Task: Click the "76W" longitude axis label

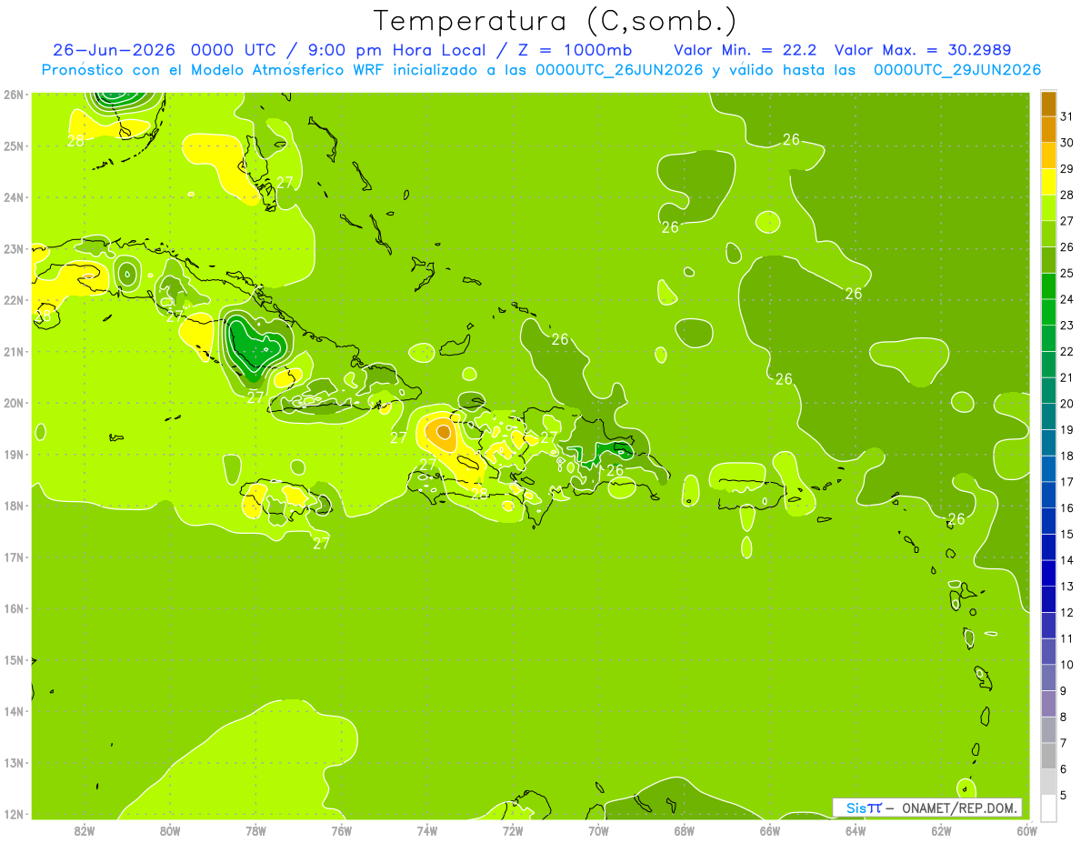Action: [341, 830]
